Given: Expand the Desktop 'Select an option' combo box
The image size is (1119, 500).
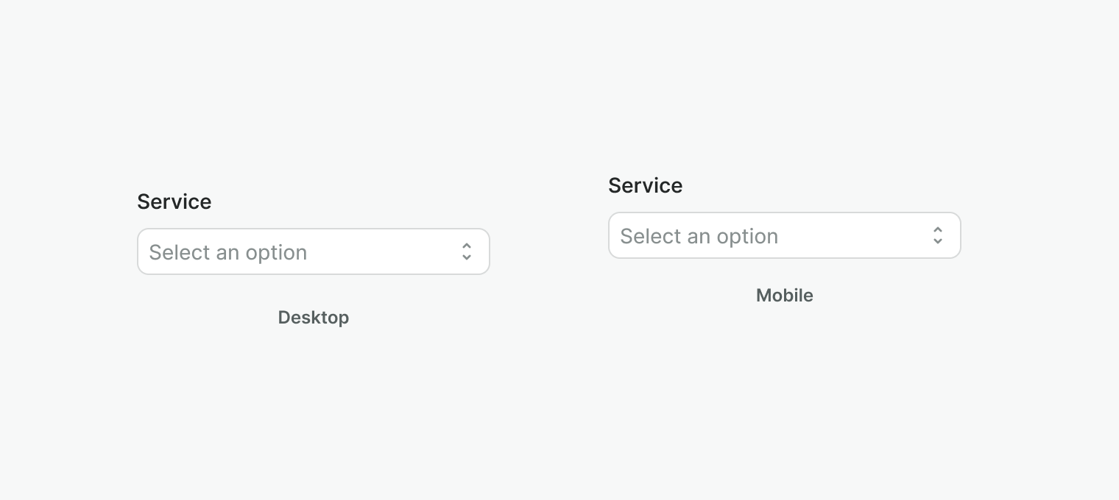Looking at the screenshot, I should pyautogui.click(x=314, y=251).
